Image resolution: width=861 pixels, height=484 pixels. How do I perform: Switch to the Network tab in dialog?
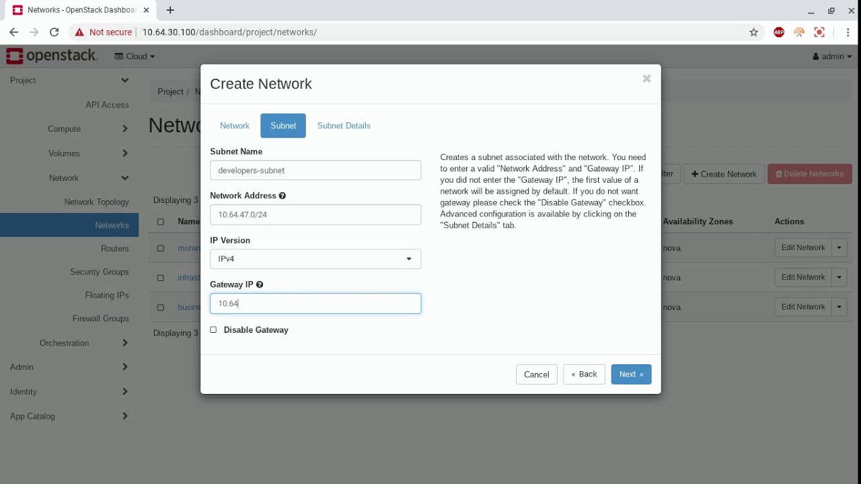click(235, 126)
